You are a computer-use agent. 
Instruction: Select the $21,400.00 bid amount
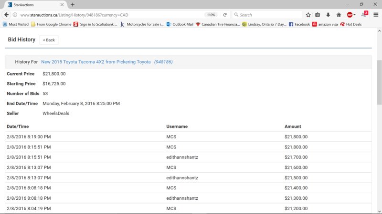[x=296, y=188]
